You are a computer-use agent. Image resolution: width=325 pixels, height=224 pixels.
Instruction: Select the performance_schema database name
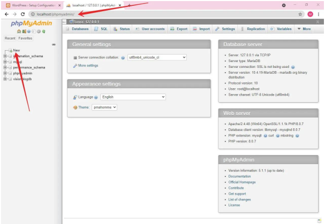pos(29,67)
